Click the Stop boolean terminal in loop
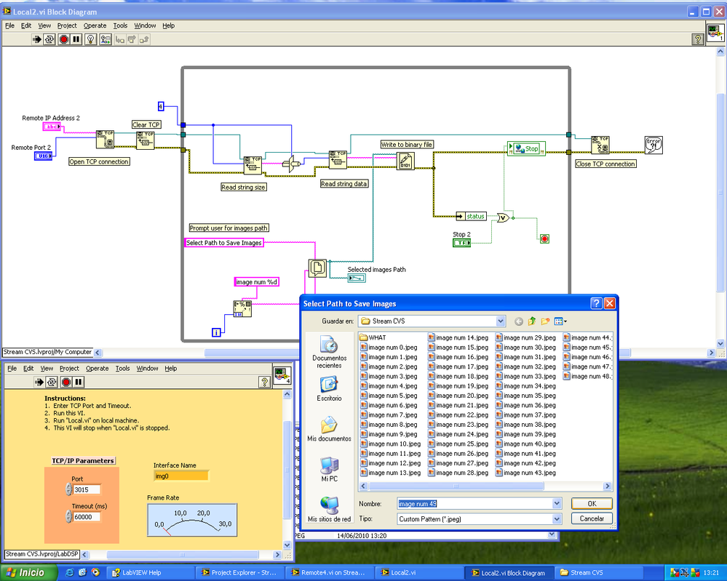Screen dimensions: 727x581 525,148
